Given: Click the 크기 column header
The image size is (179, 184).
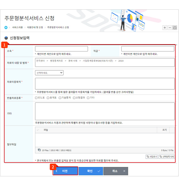Looking at the screenshot, I should coord(165,130).
